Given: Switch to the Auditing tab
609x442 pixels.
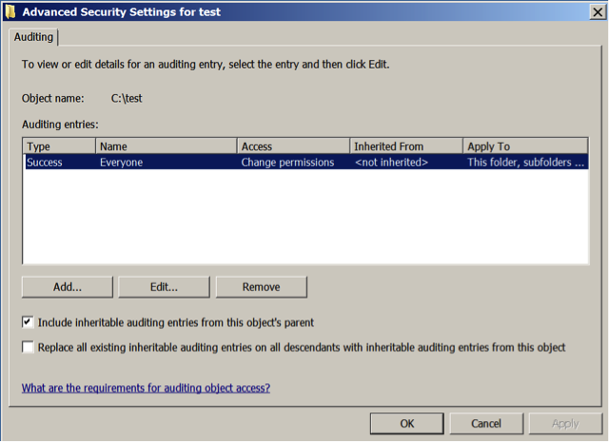Looking at the screenshot, I should (x=34, y=37).
